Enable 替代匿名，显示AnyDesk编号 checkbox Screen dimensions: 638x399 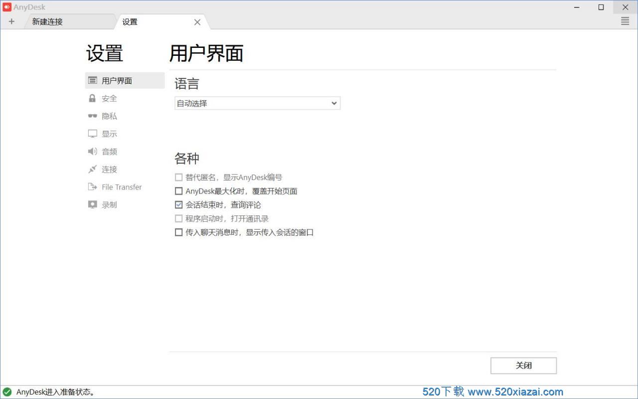(x=178, y=177)
